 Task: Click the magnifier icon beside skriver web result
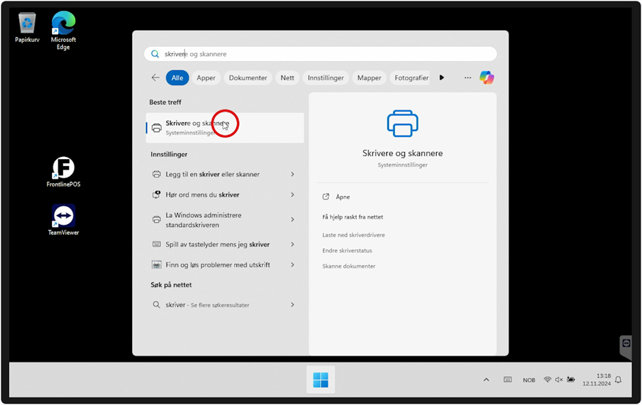point(156,304)
